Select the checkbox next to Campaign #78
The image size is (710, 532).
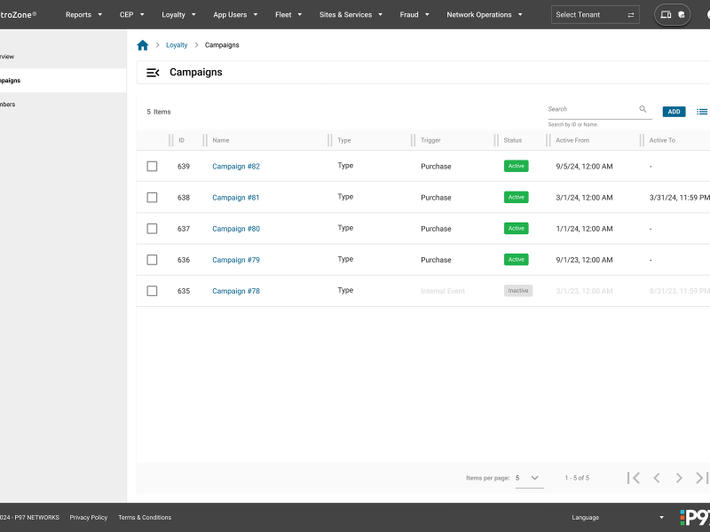[152, 290]
